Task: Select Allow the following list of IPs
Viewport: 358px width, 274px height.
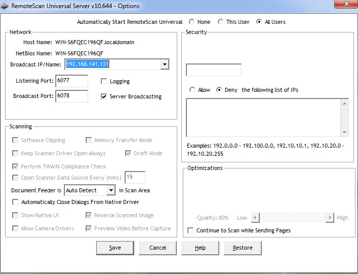Action: click(x=192, y=90)
